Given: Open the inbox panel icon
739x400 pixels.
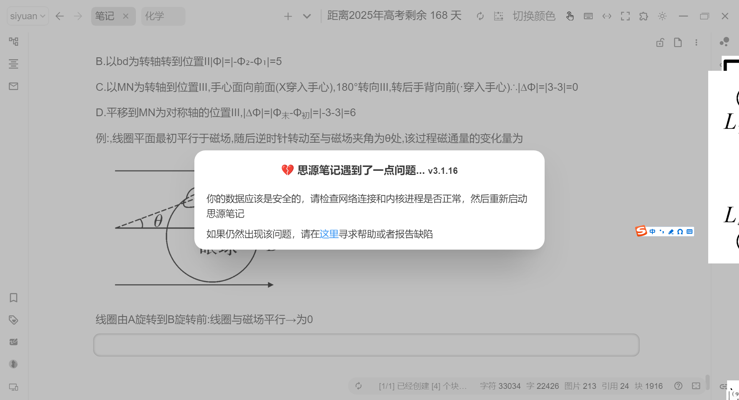Looking at the screenshot, I should (x=13, y=86).
